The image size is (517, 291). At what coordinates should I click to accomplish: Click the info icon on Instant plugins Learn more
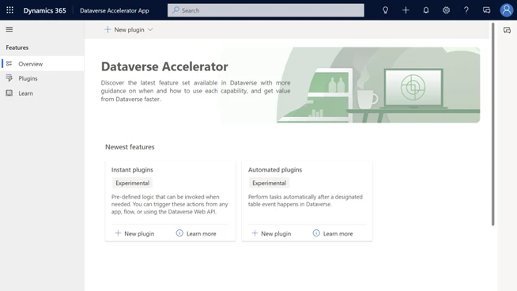coord(179,233)
